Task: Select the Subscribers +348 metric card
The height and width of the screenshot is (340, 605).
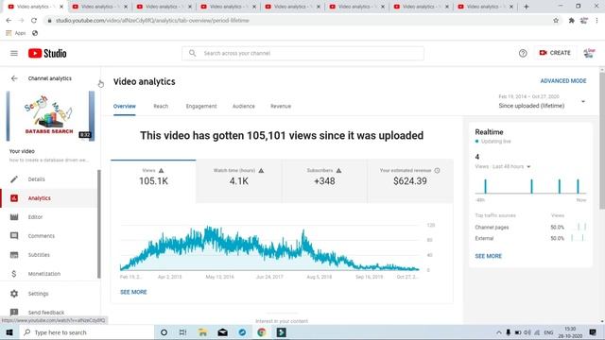Action: 324,181
